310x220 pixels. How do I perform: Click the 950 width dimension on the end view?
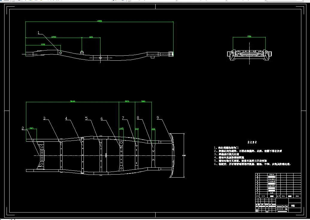click(249, 36)
